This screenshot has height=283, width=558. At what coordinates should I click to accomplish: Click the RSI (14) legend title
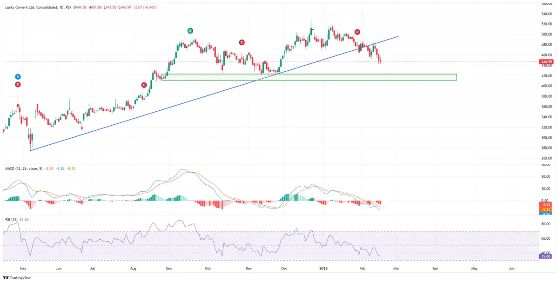coord(11,220)
